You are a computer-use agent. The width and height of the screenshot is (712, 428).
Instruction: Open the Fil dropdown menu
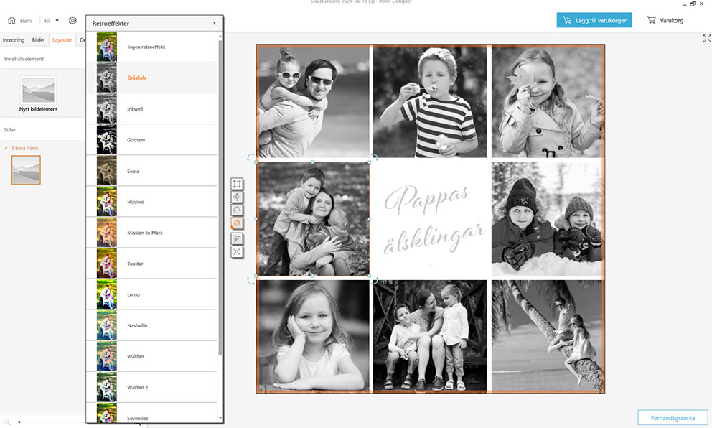pos(51,20)
